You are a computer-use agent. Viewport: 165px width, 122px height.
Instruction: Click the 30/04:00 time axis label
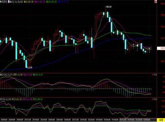click(x=60, y=120)
